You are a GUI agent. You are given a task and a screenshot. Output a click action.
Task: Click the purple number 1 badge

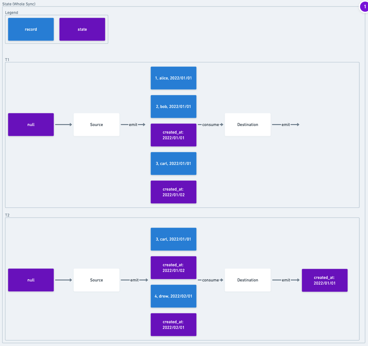pos(365,7)
